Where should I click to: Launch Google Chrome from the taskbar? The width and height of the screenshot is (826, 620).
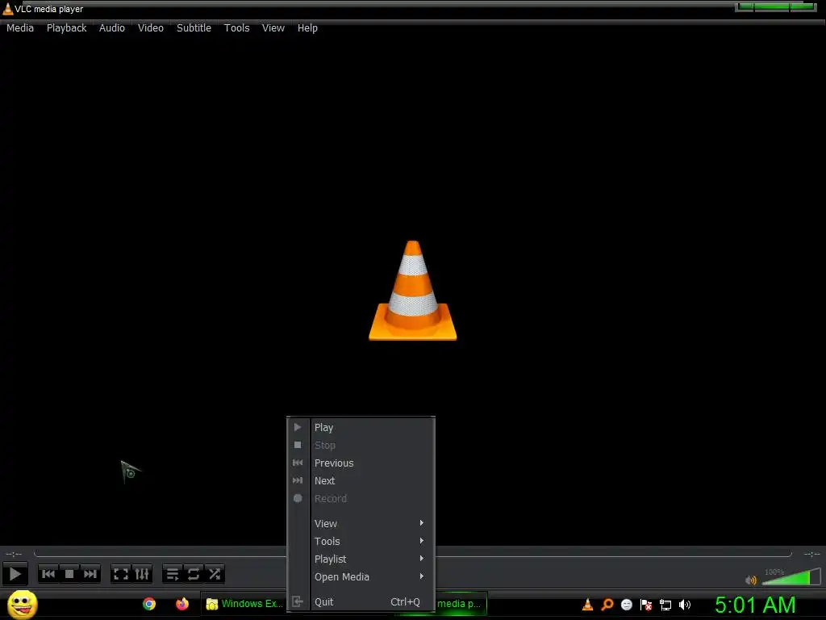[149, 604]
